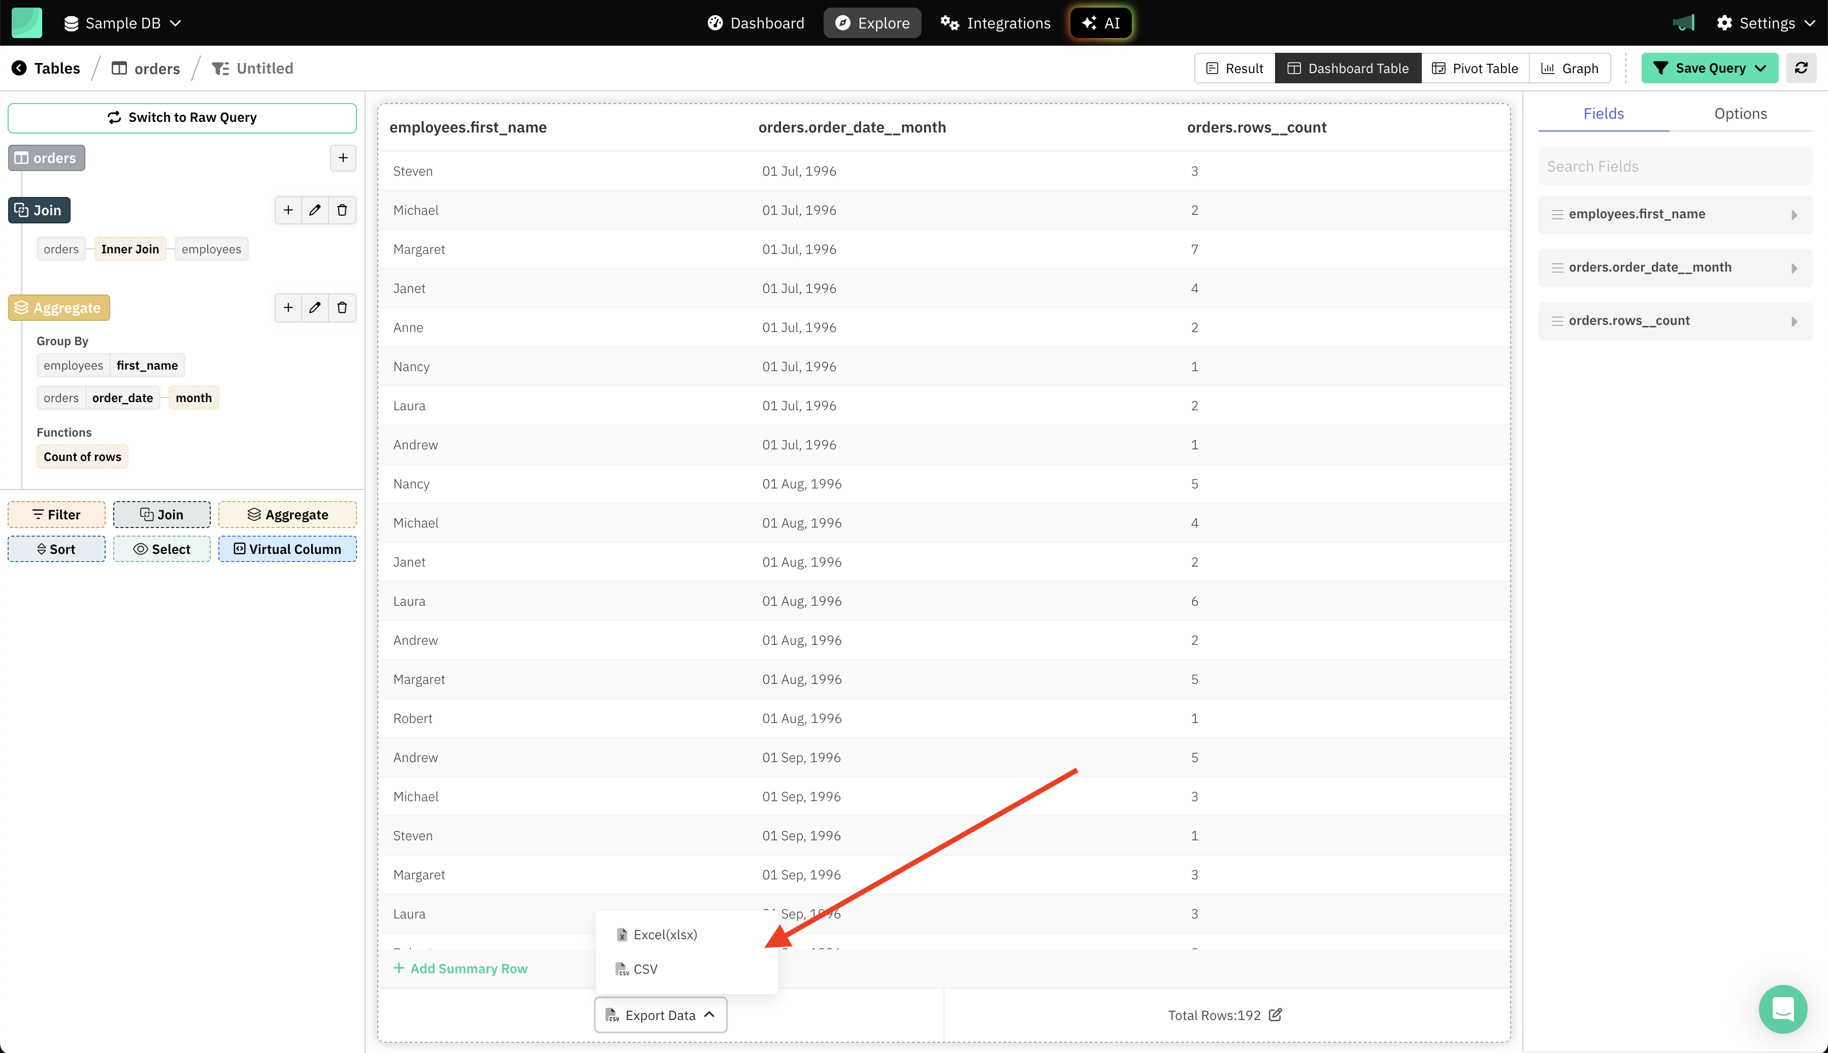Add an Aggregate step from bottom toolbar
The image size is (1828, 1053).
pos(287,514)
